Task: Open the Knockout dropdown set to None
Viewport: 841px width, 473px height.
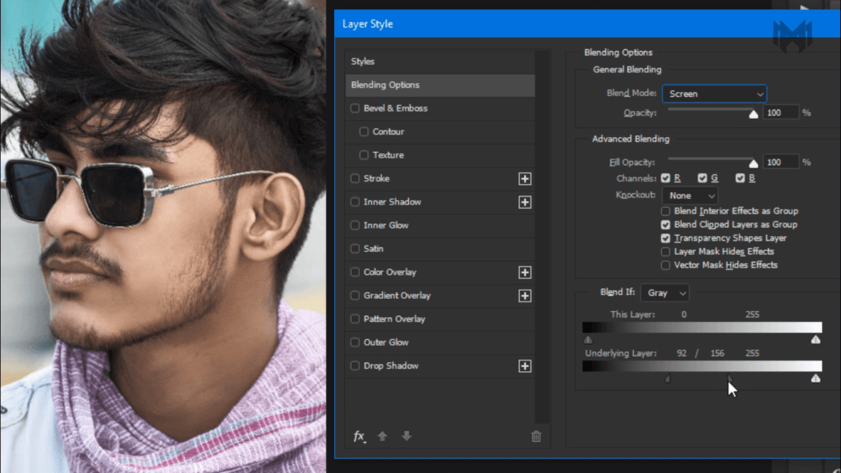Action: tap(690, 195)
